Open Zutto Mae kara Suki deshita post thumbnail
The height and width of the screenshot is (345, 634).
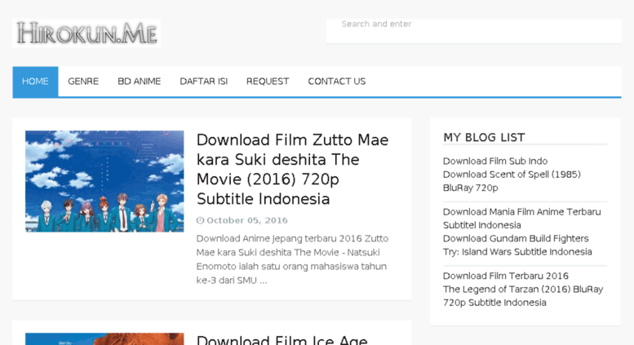click(104, 181)
